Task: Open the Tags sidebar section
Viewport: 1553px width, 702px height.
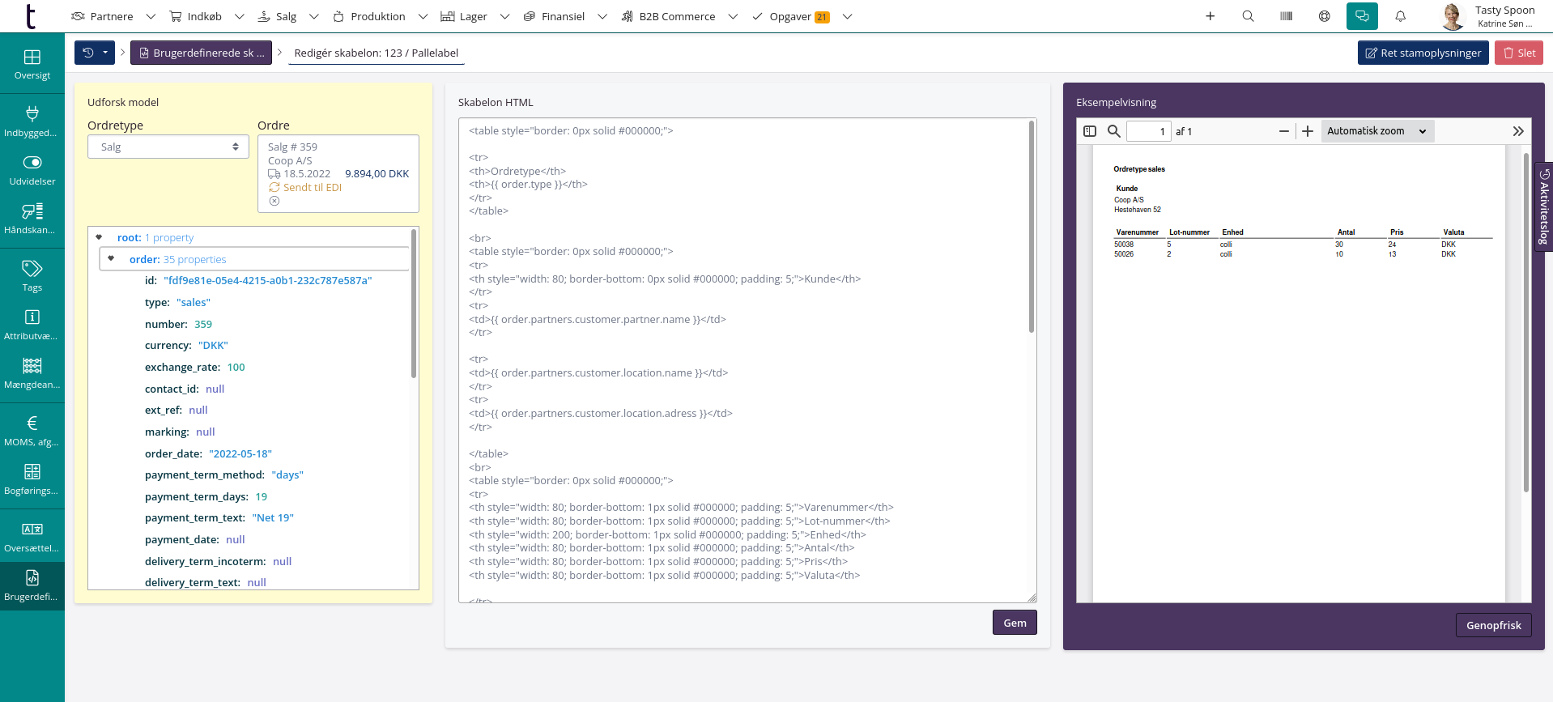Action: pos(32,275)
